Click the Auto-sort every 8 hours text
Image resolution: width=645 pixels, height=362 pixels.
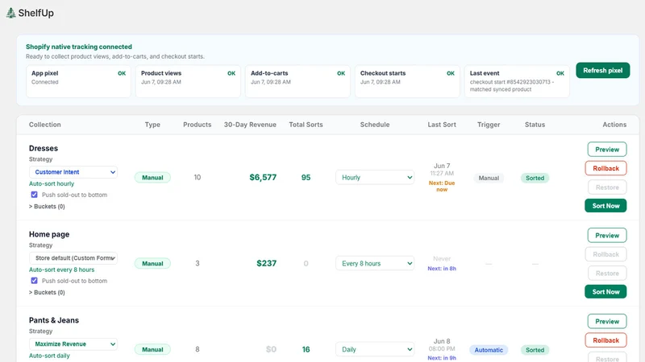[x=62, y=269]
